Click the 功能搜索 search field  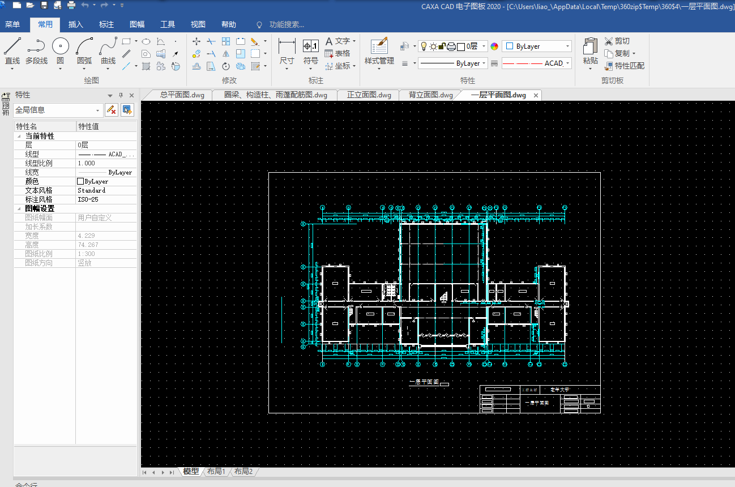coord(287,25)
